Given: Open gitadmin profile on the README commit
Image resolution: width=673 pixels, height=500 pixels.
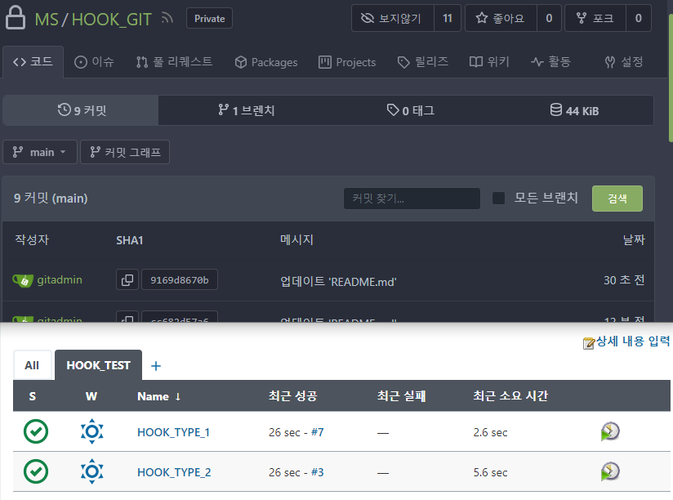Looking at the screenshot, I should 60,280.
